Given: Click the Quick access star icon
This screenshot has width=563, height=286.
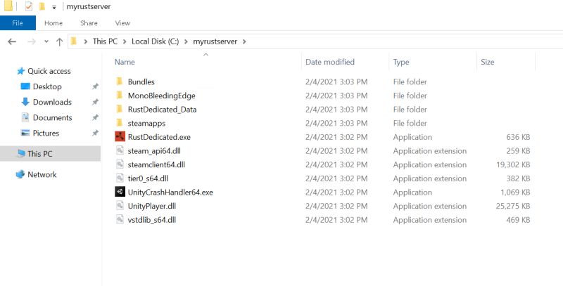Looking at the screenshot, I should point(21,71).
